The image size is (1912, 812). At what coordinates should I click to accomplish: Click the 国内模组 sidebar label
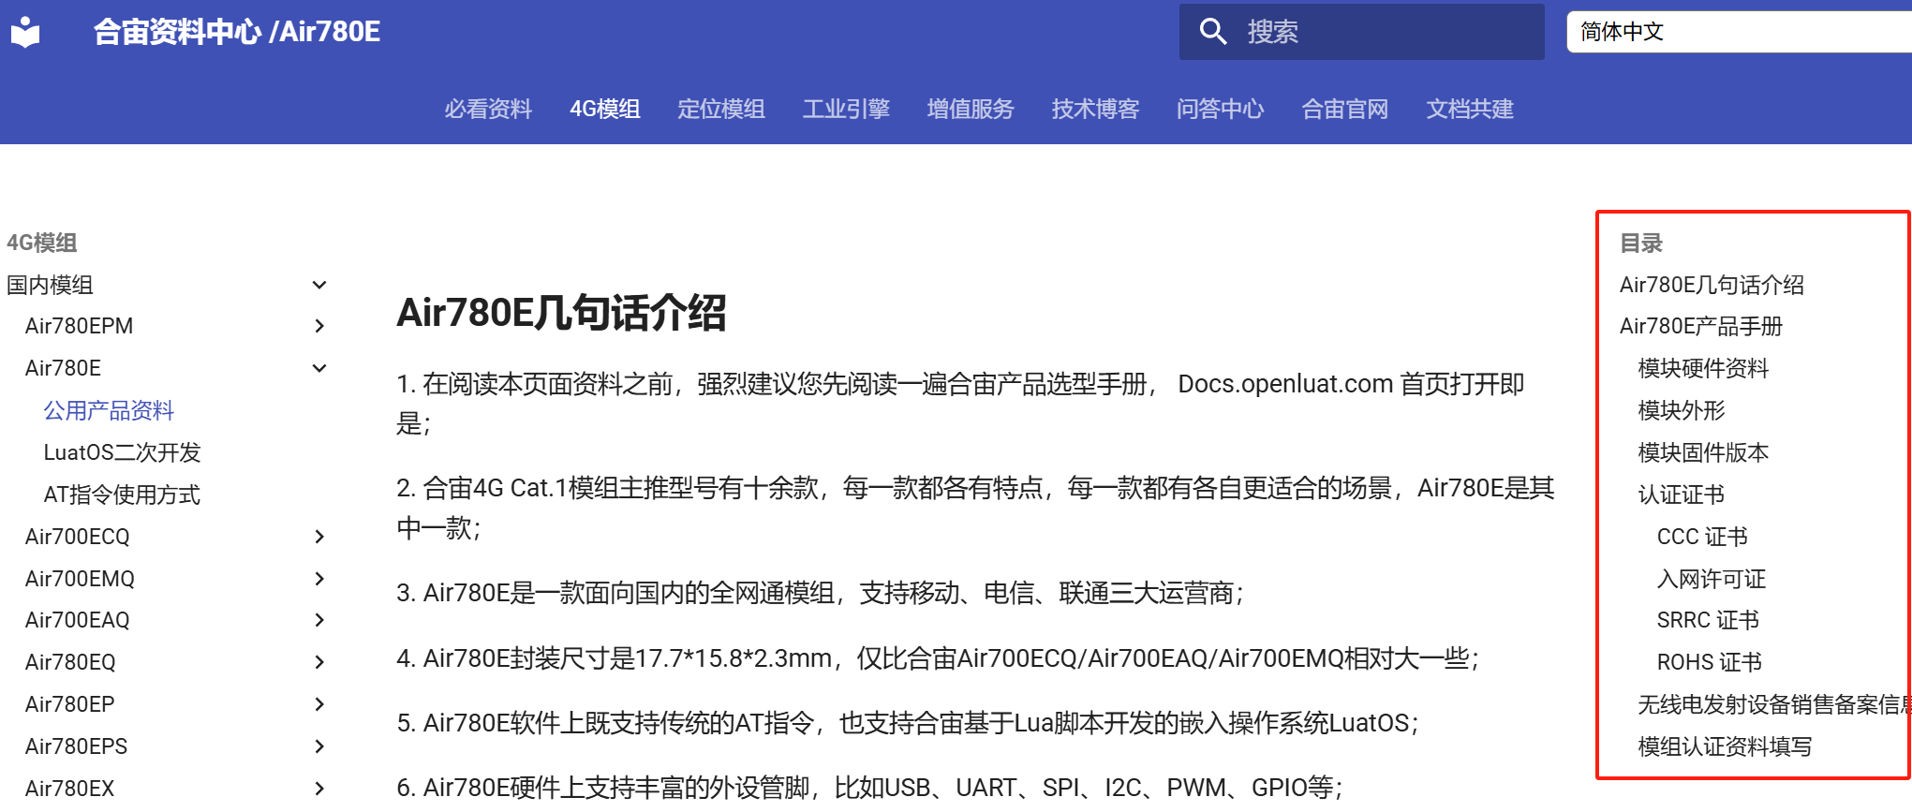tap(50, 285)
